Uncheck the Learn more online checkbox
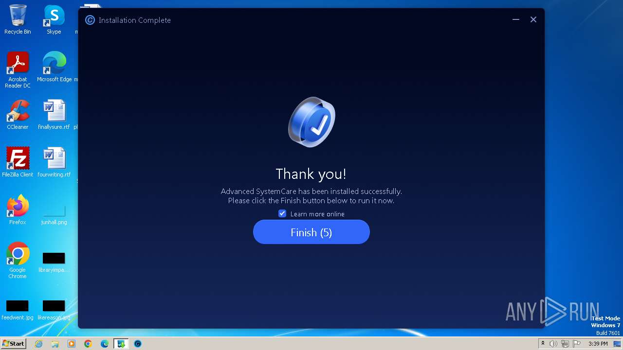The image size is (623, 350). coord(282,213)
